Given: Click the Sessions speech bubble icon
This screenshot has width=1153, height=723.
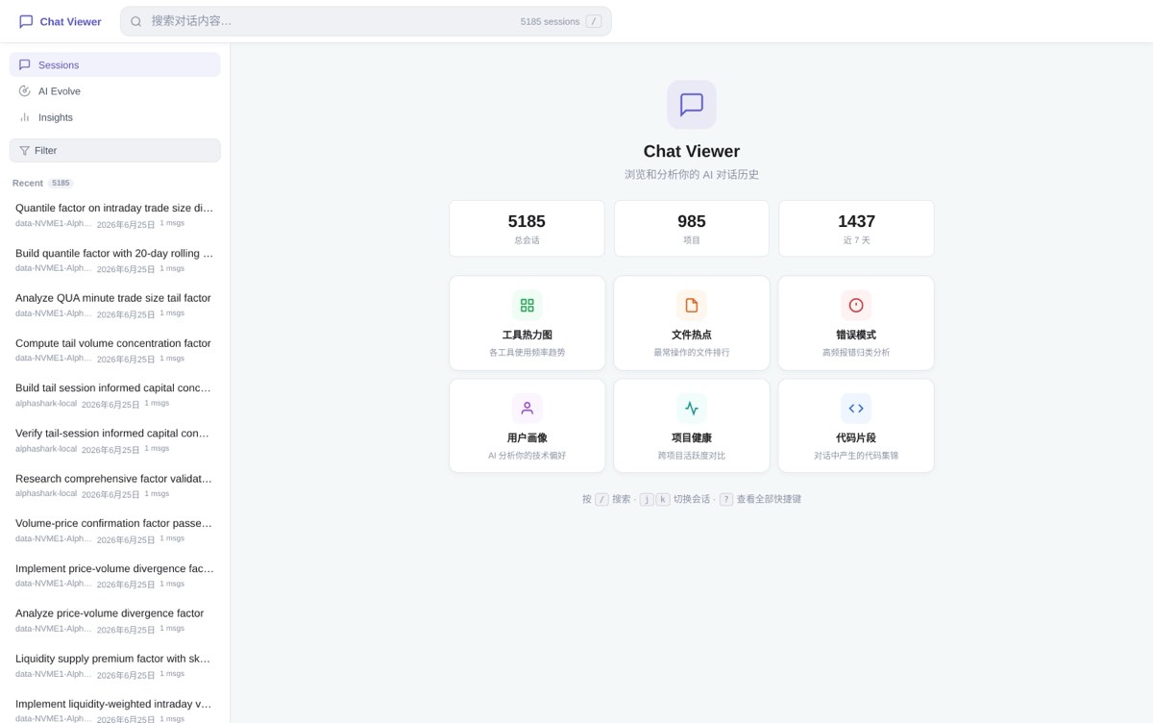Looking at the screenshot, I should point(25,64).
